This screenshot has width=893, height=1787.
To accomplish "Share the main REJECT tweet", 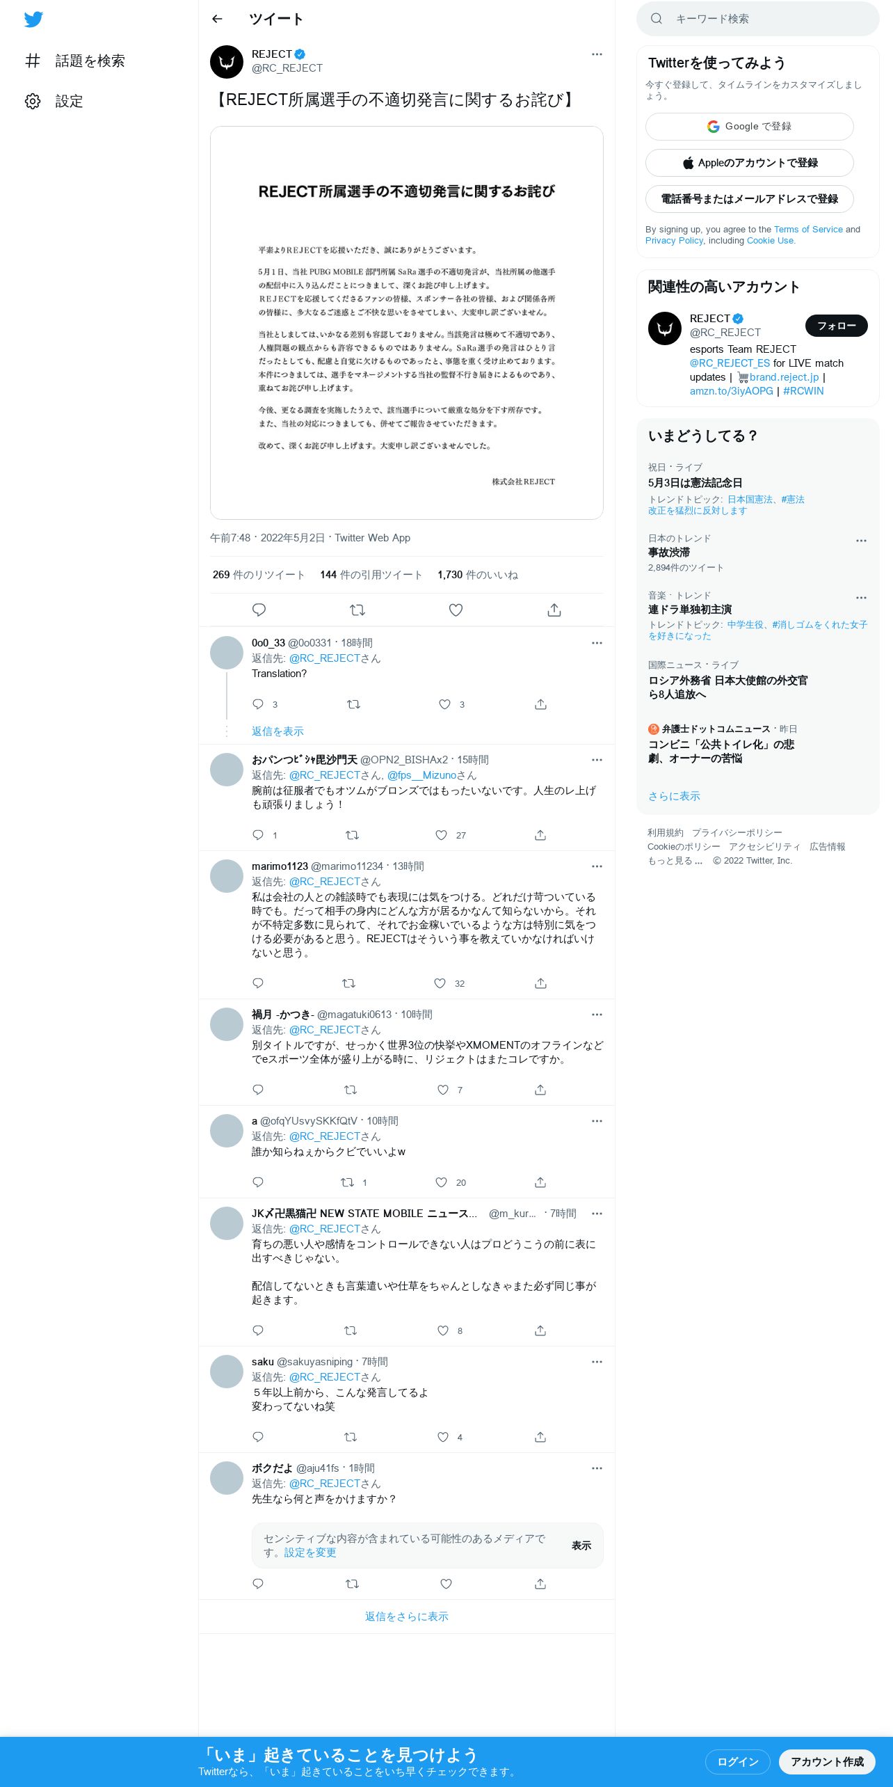I will 554,610.
